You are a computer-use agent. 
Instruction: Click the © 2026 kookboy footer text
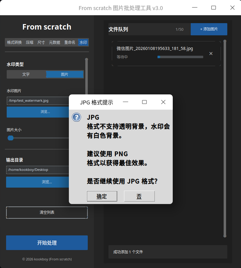point(47,259)
